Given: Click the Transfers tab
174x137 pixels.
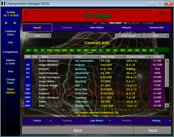Looking at the screenshot, I should [x=67, y=28].
